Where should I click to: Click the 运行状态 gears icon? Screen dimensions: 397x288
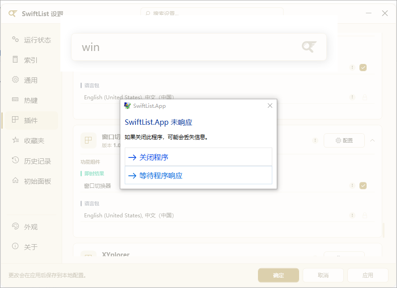15,39
